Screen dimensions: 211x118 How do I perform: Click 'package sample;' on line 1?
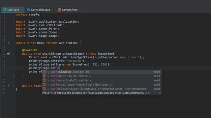28,14
